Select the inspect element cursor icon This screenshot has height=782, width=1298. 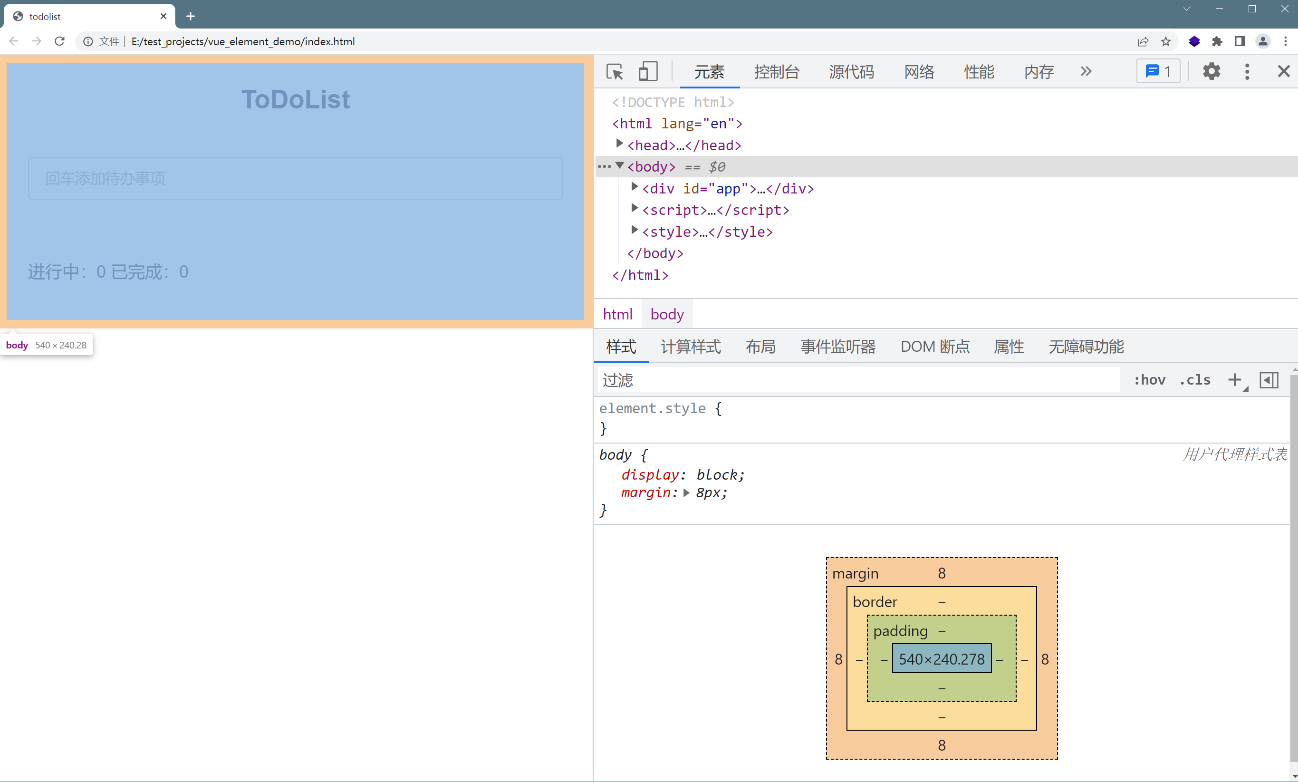pyautogui.click(x=615, y=71)
